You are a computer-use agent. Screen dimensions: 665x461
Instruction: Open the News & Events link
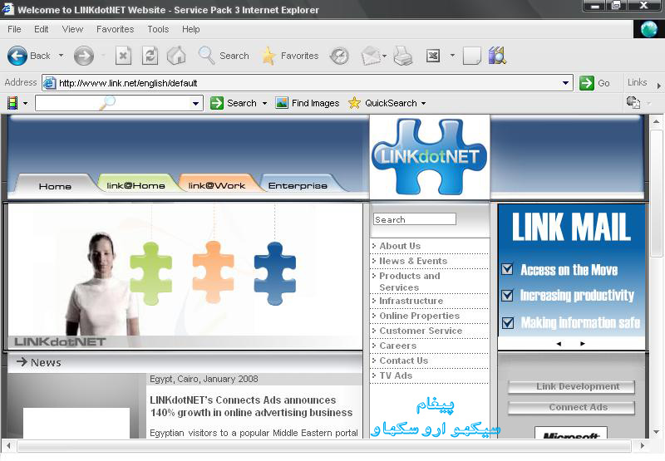tap(413, 261)
